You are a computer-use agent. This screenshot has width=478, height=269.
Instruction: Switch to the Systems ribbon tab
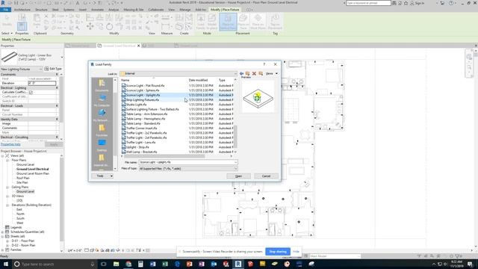(69, 10)
